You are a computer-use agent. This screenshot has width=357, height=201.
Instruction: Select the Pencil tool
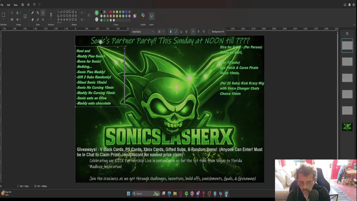pyautogui.click(x=32, y=13)
